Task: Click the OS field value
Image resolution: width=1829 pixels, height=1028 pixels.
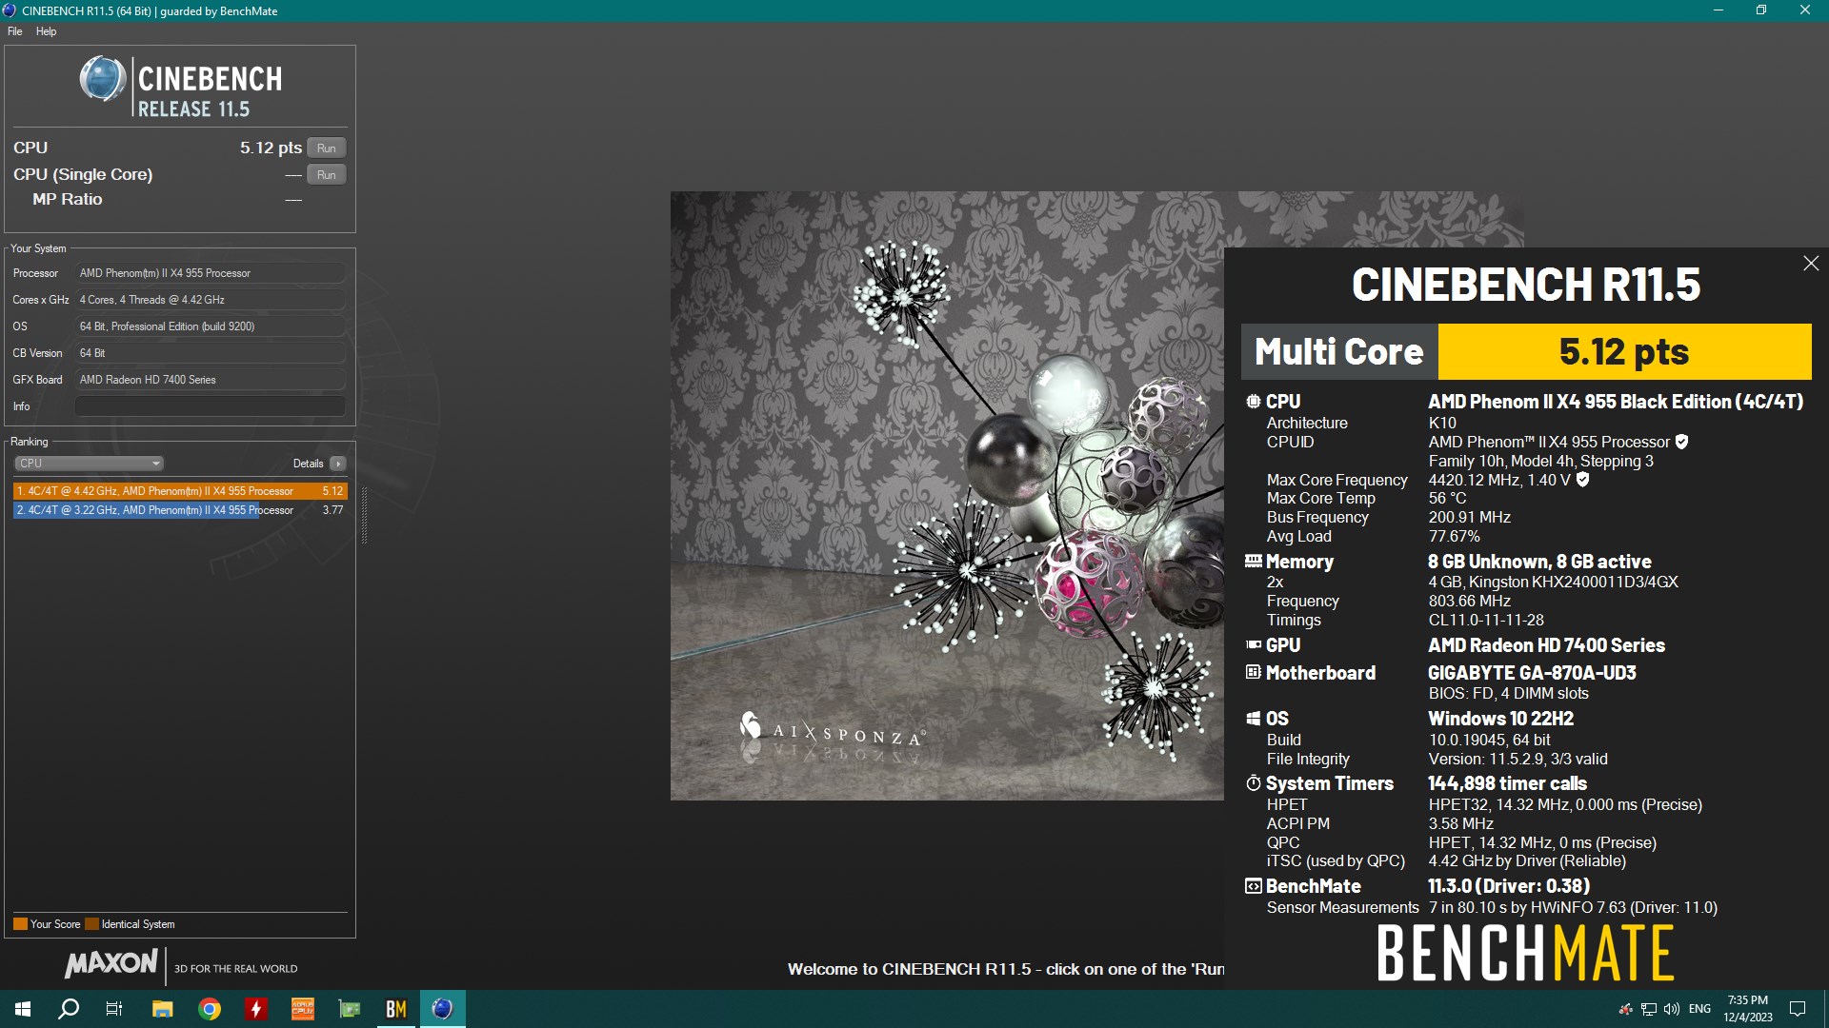Action: (211, 326)
